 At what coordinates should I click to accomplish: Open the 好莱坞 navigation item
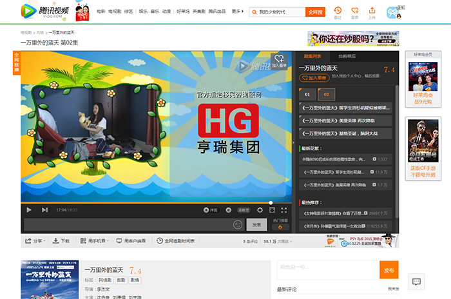coord(183,11)
